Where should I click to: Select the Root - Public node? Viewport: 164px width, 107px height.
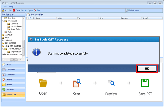coord(7,41)
